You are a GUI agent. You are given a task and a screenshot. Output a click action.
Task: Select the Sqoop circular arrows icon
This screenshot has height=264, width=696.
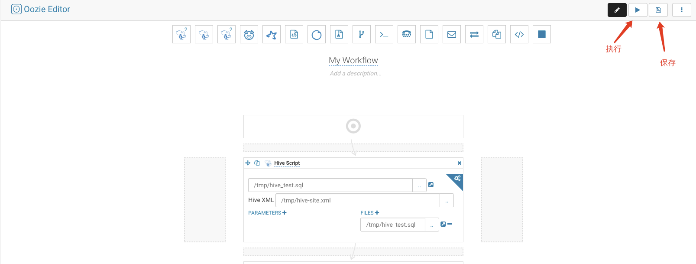(x=317, y=34)
